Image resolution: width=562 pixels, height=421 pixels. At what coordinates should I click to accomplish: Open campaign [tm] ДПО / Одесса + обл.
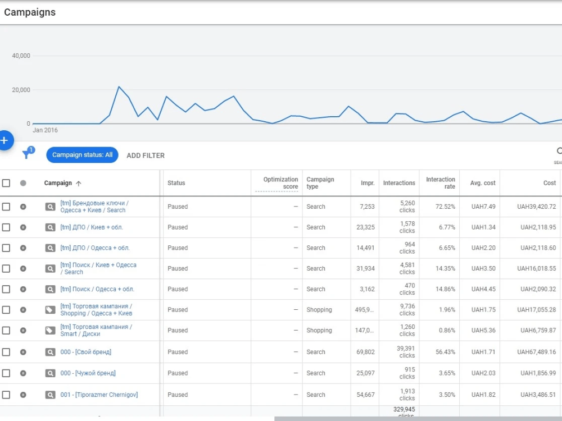click(x=95, y=248)
